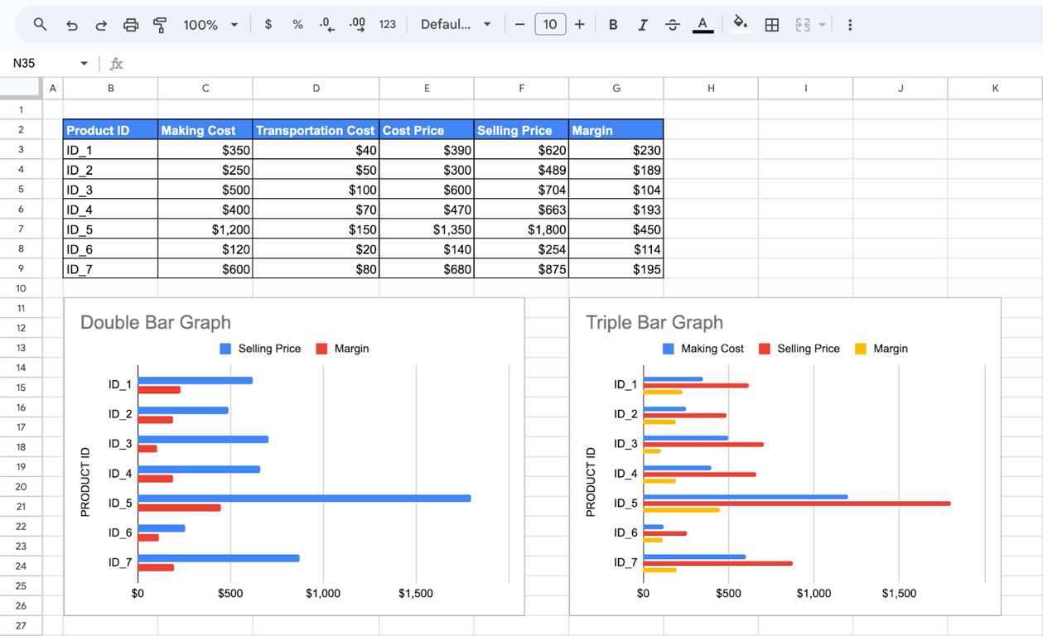The height and width of the screenshot is (636, 1043).
Task: Open the fill color picker
Action: pyautogui.click(x=741, y=24)
